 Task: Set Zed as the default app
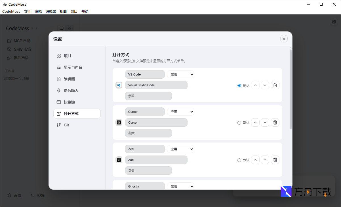tap(239, 160)
